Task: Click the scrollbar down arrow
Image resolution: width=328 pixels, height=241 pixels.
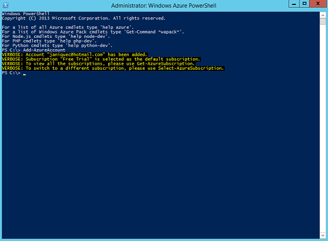Action: (x=323, y=236)
